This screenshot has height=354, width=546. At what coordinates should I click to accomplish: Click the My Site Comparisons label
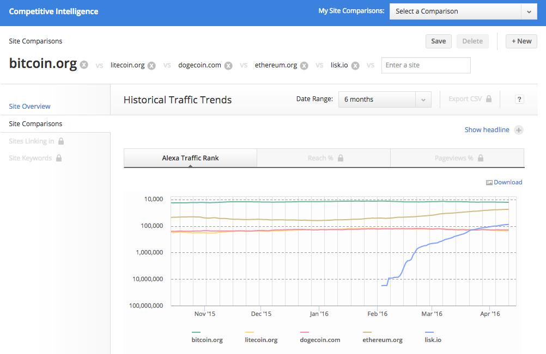pos(351,11)
